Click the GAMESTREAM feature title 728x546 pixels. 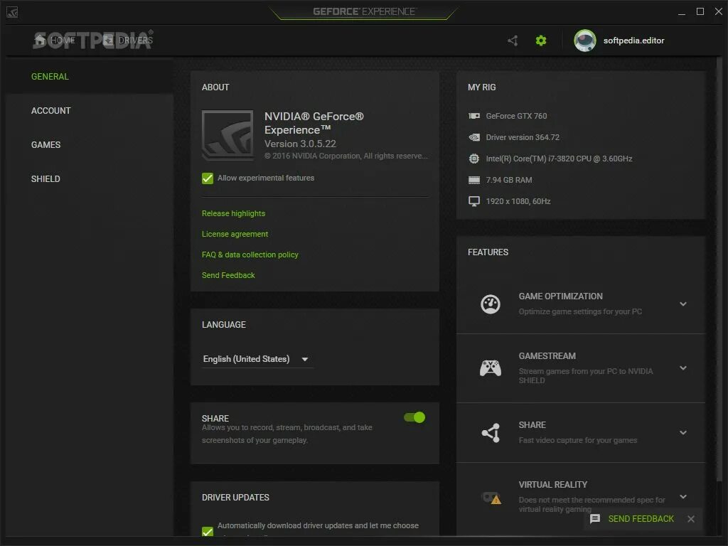pyautogui.click(x=547, y=356)
